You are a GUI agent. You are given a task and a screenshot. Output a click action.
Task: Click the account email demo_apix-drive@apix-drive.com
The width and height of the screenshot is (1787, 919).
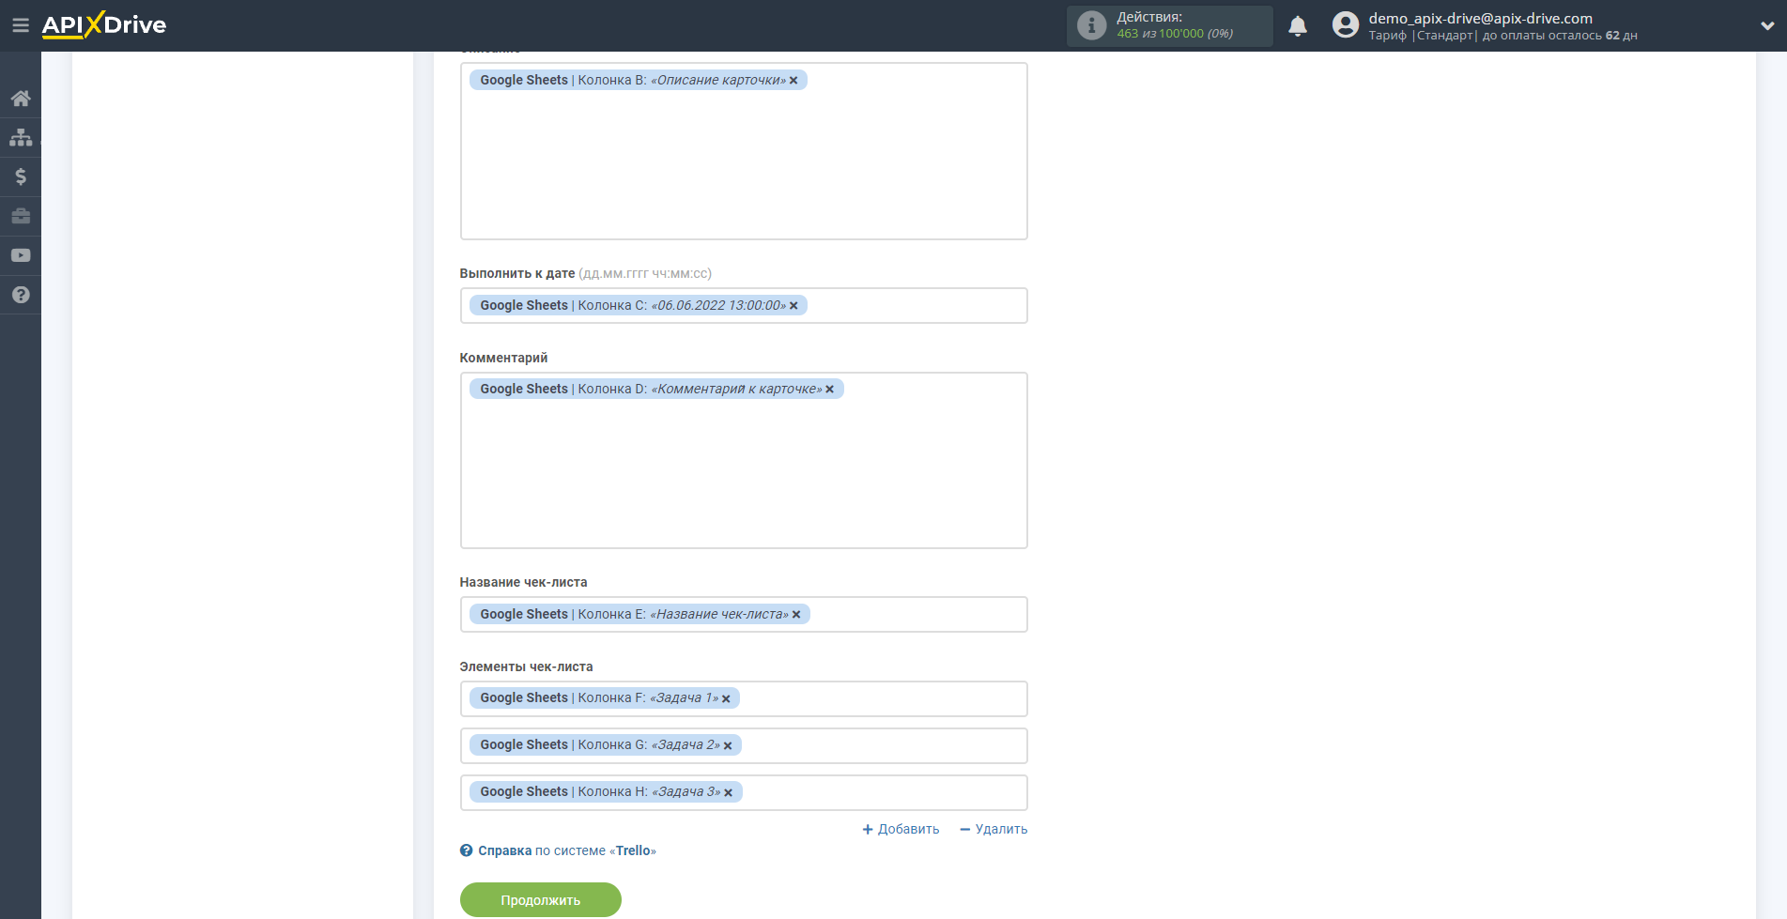click(x=1480, y=18)
